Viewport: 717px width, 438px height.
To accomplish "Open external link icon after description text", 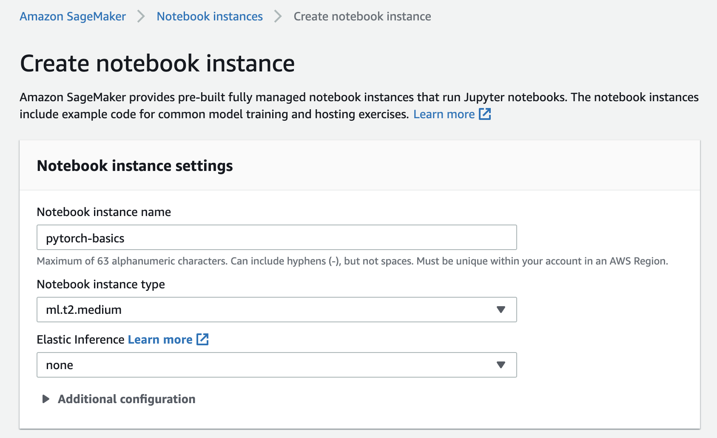I will pos(485,114).
